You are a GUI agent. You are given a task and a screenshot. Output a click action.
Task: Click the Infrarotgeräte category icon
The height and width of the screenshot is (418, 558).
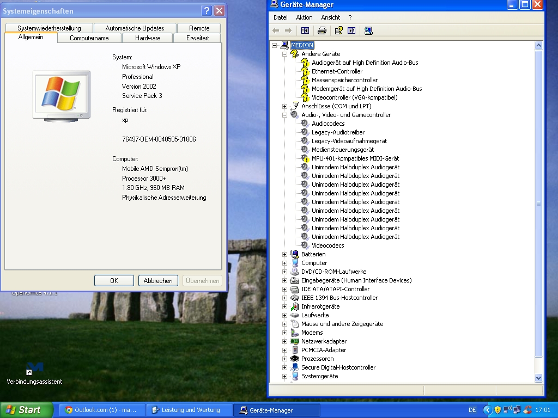coord(294,306)
